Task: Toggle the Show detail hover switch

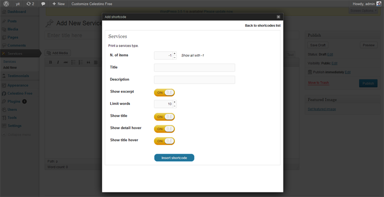Action: click(164, 129)
